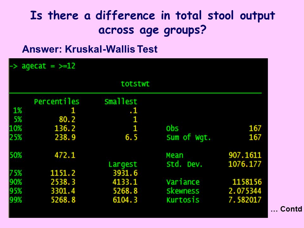Click the 75% percentile value 1151.2
The image size is (304, 228).
tap(63, 173)
